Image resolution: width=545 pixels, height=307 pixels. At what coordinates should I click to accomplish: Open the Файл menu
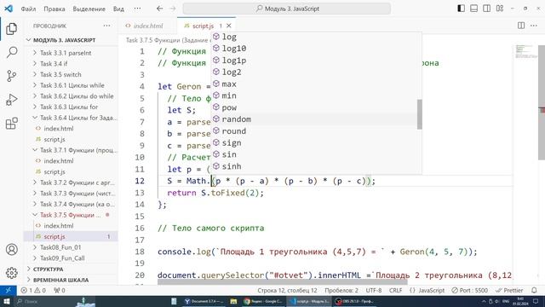point(28,9)
